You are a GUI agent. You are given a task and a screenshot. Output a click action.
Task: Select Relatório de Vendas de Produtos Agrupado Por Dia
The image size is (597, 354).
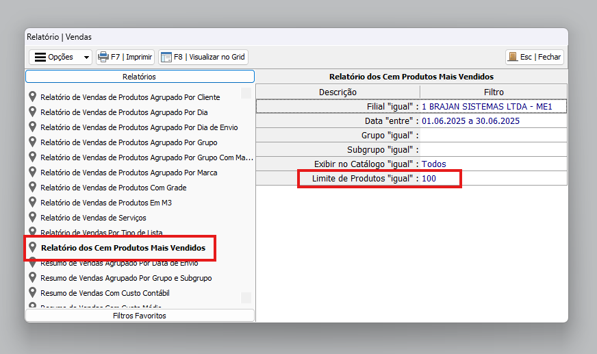pos(124,112)
